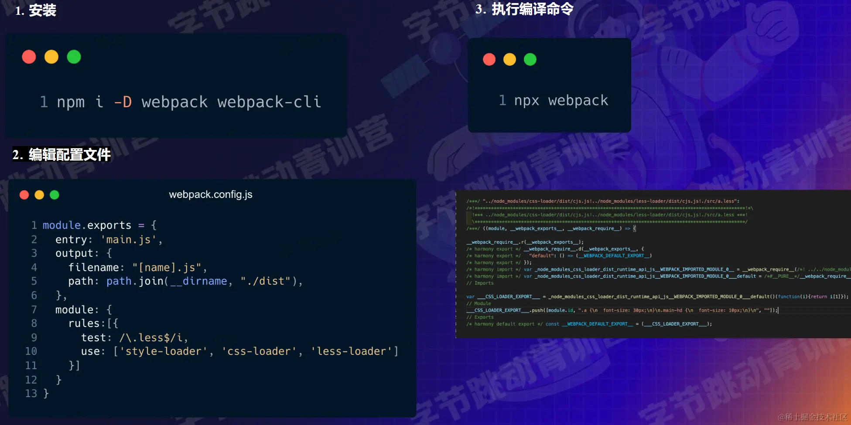Click green dot in npm install terminal
The image size is (851, 425).
pyautogui.click(x=74, y=57)
